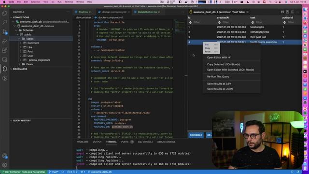Collapse the CONNECTIONS section
309x174 pixels.
pos(11,17)
